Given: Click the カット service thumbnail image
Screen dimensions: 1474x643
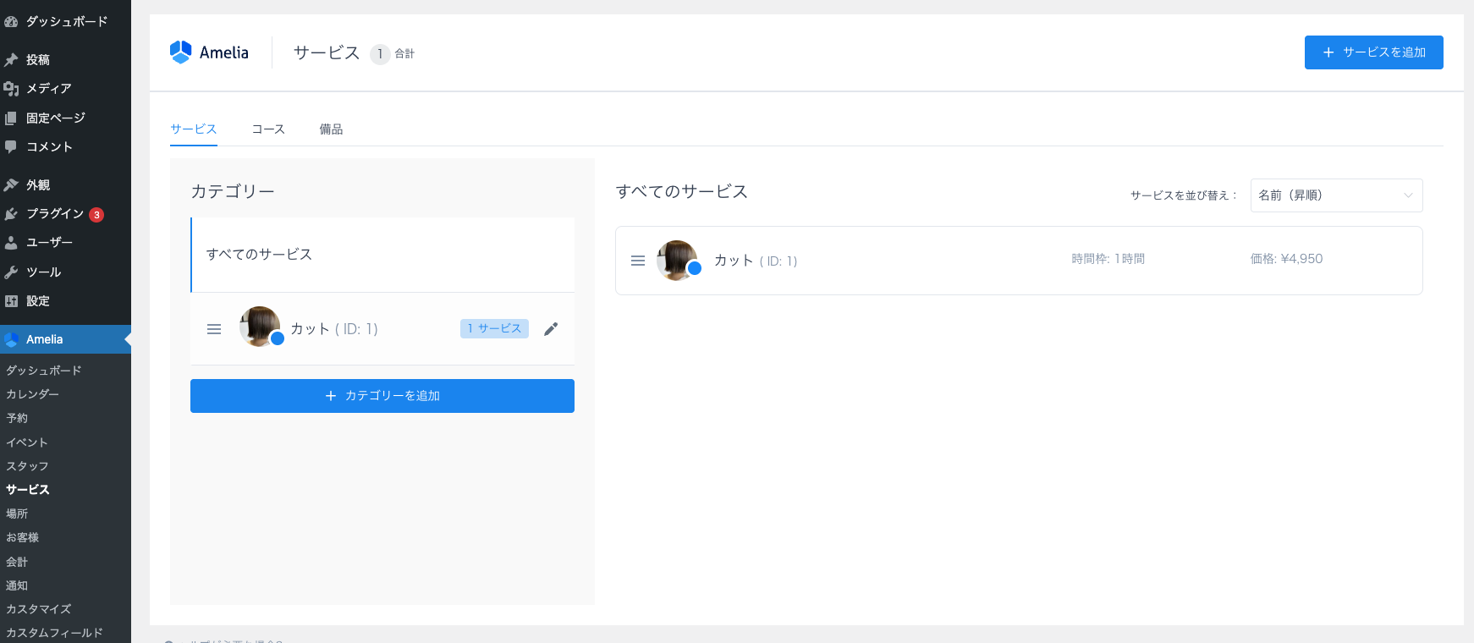Looking at the screenshot, I should click(x=677, y=260).
